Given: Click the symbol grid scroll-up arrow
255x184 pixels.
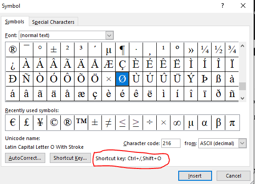Looking at the screenshot, I should 242,46.
